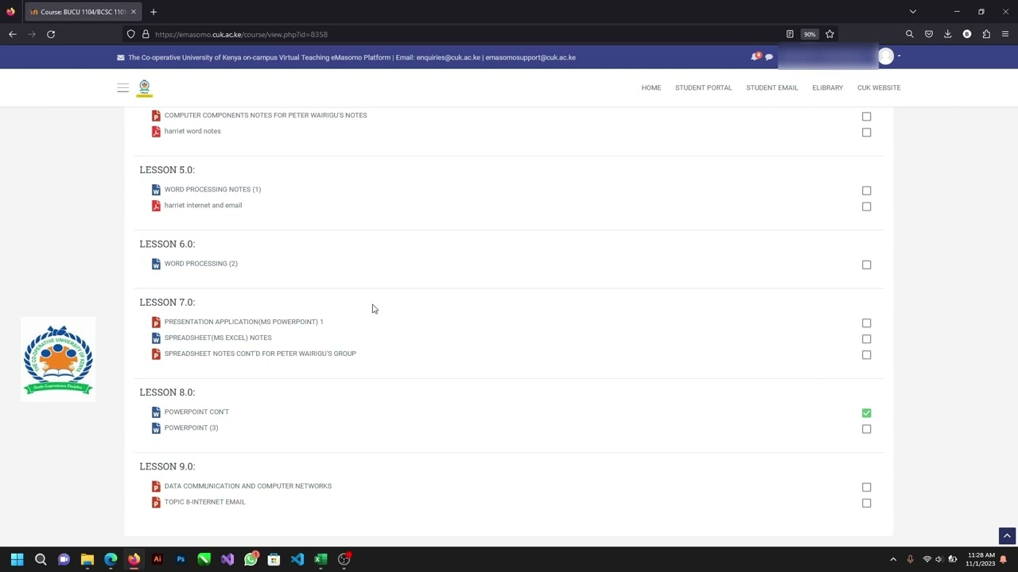This screenshot has width=1018, height=572.
Task: Click PDF icon beside harriet internet and email
Action: point(156,206)
